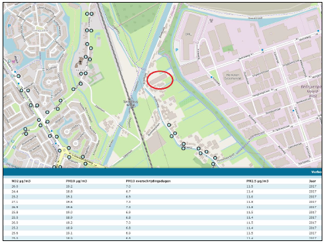
Task: Click the truncated Verbo link in blue bar
Action: pos(316,172)
